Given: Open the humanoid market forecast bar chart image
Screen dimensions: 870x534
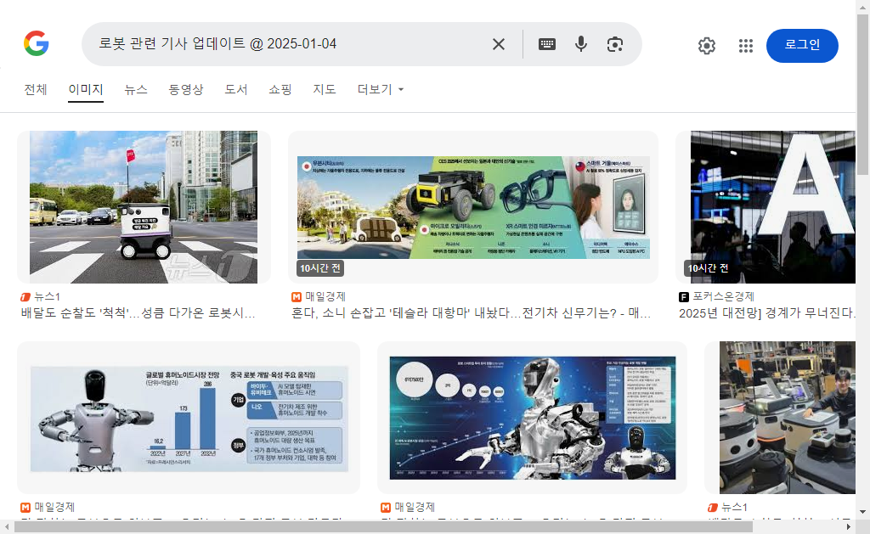Looking at the screenshot, I should pyautogui.click(x=189, y=418).
